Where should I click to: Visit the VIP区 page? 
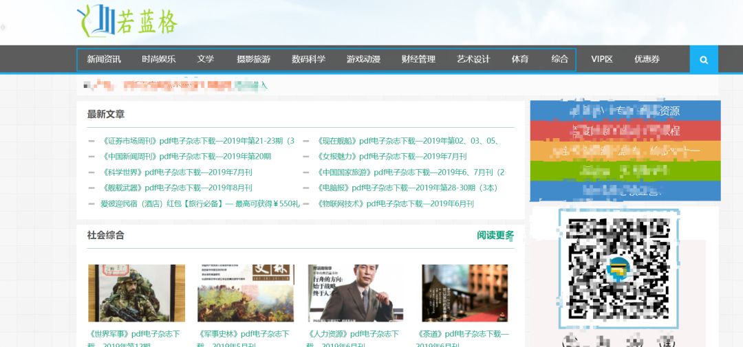point(602,59)
